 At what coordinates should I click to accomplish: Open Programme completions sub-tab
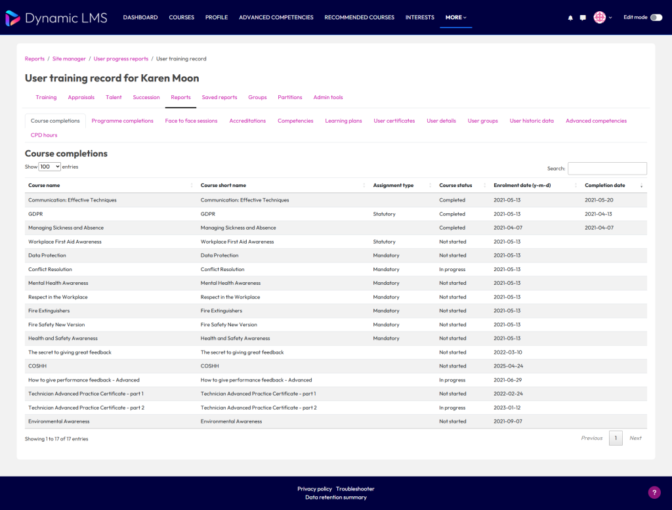(122, 121)
